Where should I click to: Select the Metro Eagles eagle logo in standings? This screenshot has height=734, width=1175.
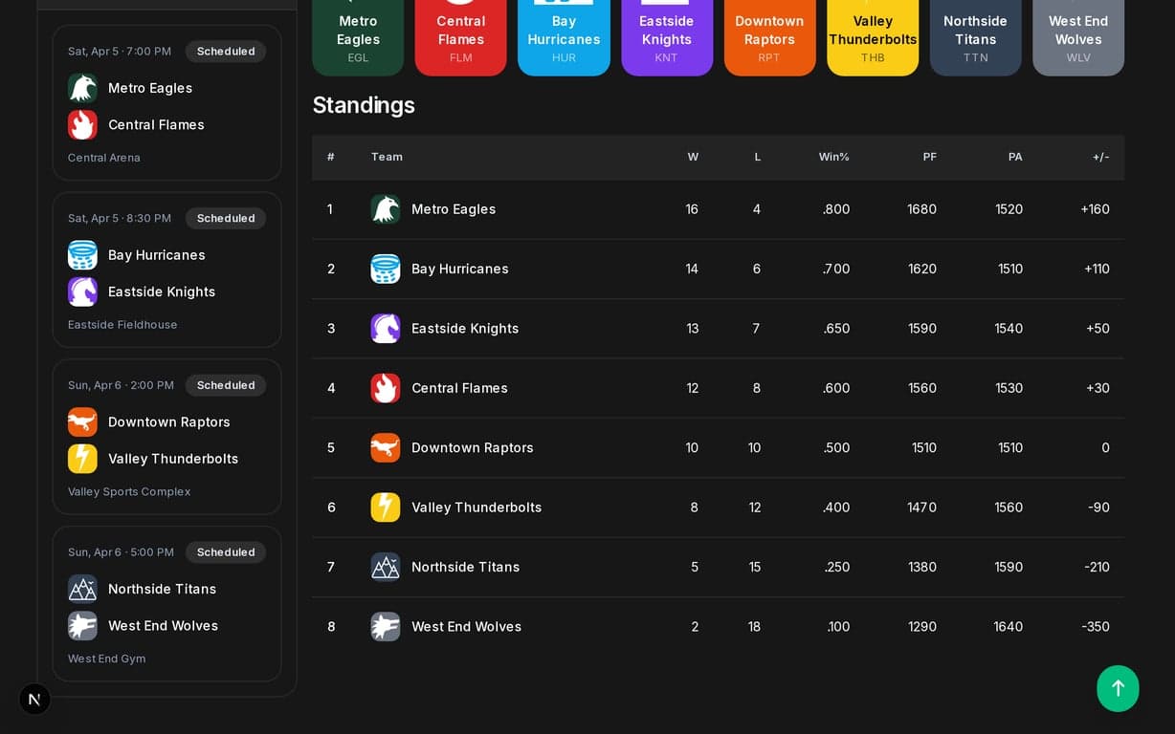[x=386, y=209]
